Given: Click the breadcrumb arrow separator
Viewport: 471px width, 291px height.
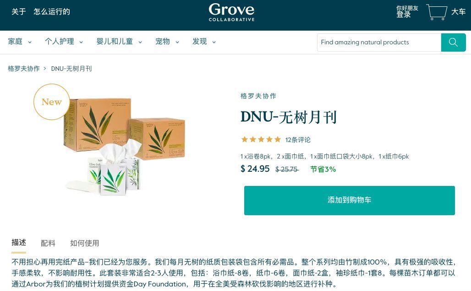Looking at the screenshot, I should 45,69.
